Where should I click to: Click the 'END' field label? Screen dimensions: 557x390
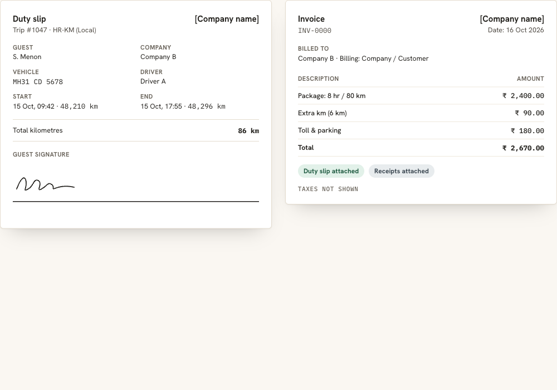(x=146, y=96)
